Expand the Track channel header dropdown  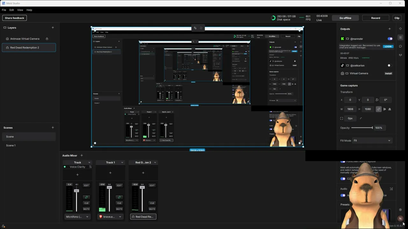(89, 163)
